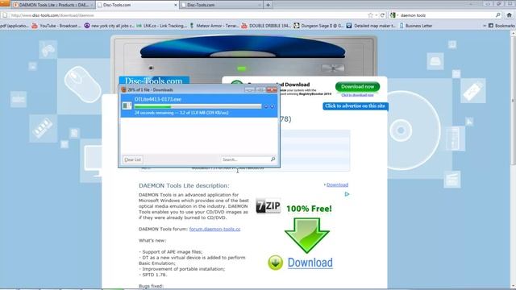Cancel the DTLite4413-0173.exe download
This screenshot has height=290, width=516.
point(273,106)
